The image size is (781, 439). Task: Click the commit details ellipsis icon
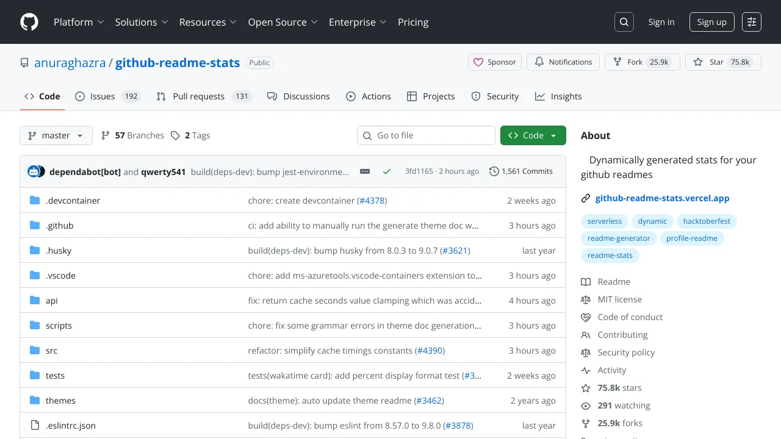(365, 171)
